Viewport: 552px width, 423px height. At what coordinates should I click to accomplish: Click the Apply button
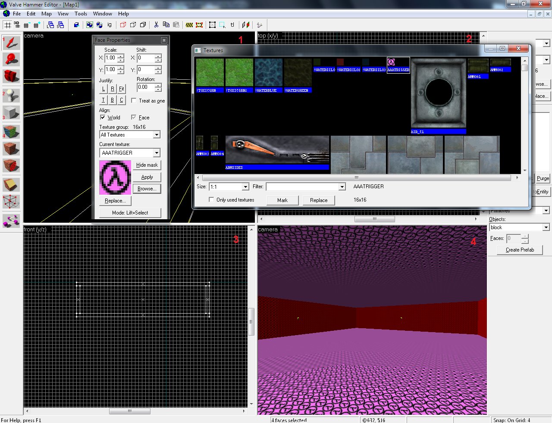click(147, 177)
